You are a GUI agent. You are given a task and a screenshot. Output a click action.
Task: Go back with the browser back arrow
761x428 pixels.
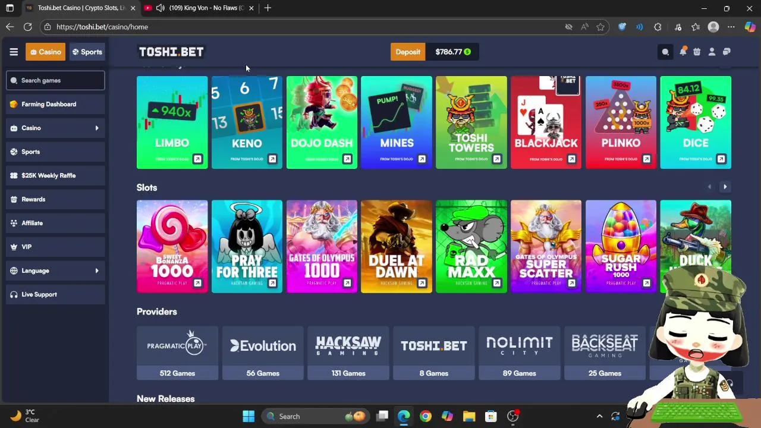[x=10, y=27]
